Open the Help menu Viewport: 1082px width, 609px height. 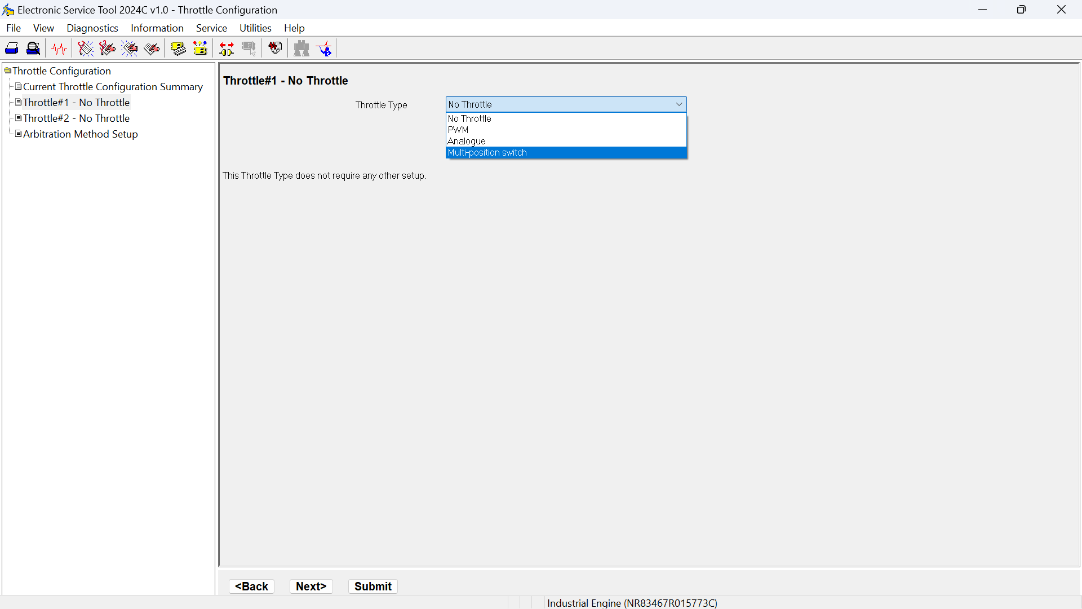coord(294,28)
